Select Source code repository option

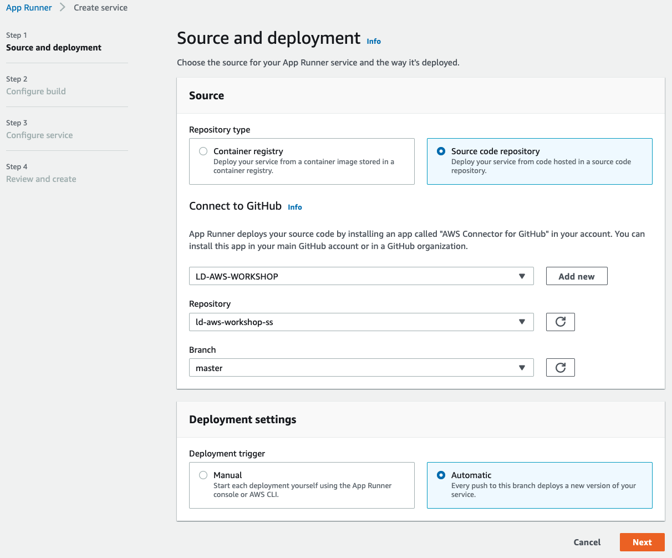[539, 161]
